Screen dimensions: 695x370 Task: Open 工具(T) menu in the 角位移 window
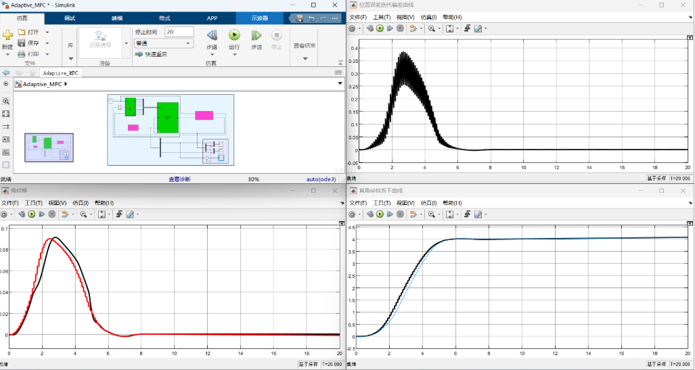(x=33, y=203)
